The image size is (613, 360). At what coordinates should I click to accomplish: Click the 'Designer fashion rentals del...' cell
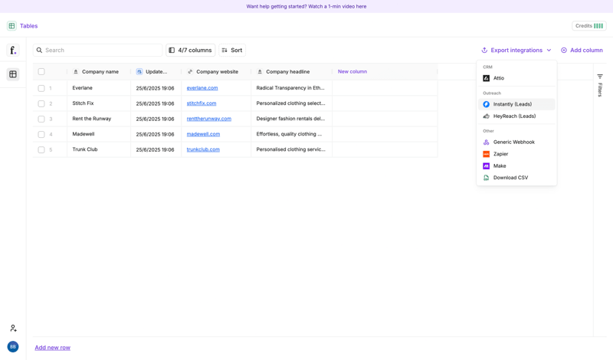[x=292, y=119]
